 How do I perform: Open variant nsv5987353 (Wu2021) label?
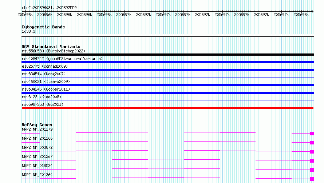pyautogui.click(x=43, y=104)
